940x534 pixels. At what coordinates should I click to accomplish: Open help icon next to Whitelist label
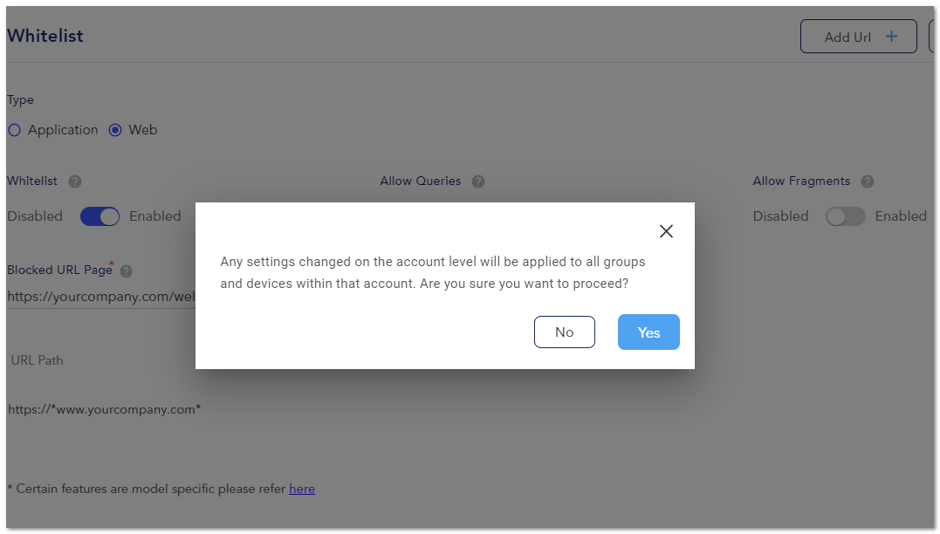point(75,181)
